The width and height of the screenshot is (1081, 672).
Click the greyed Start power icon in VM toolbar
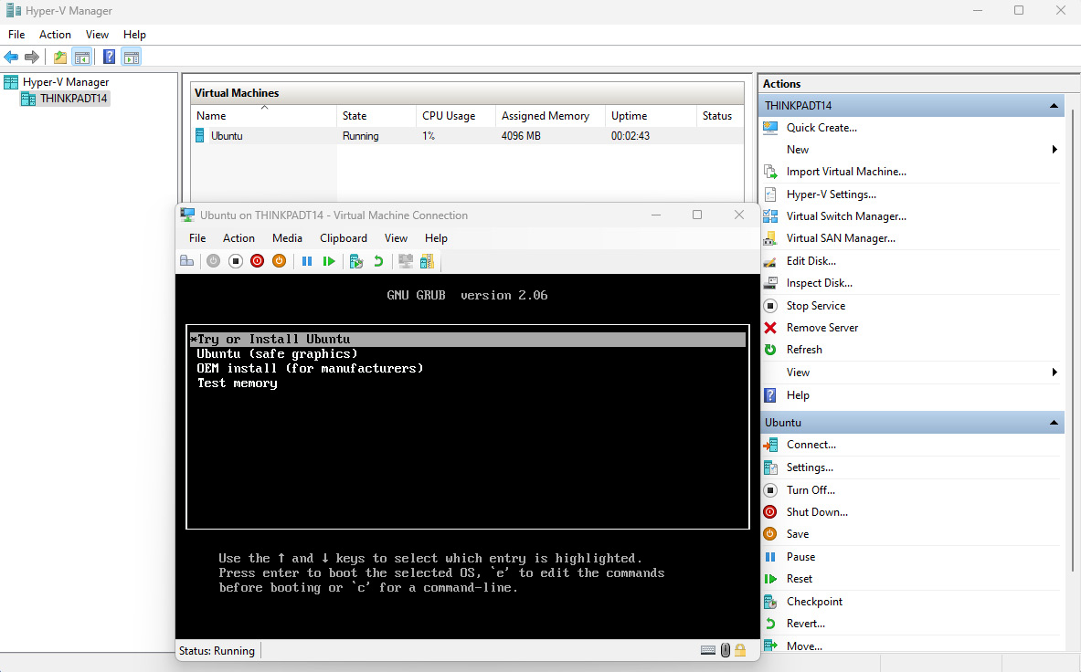pyautogui.click(x=214, y=261)
